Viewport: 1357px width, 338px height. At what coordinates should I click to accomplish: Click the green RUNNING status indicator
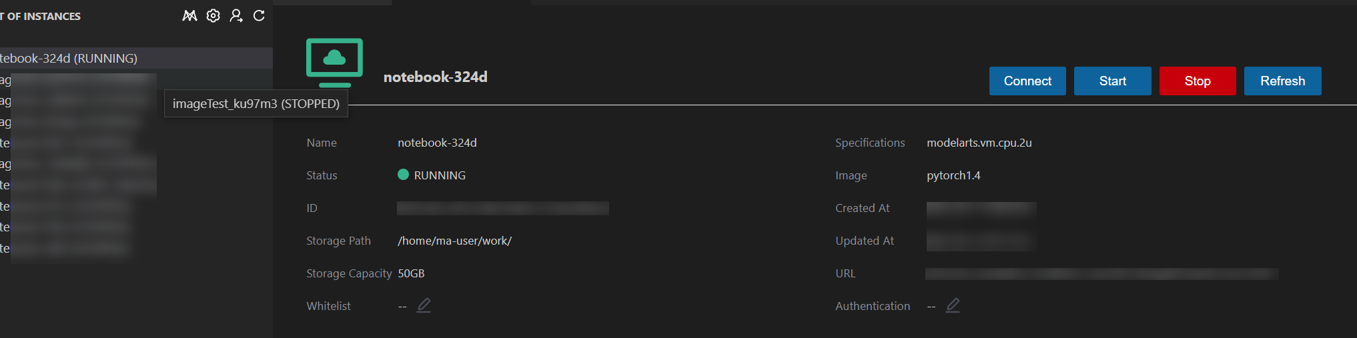click(403, 175)
